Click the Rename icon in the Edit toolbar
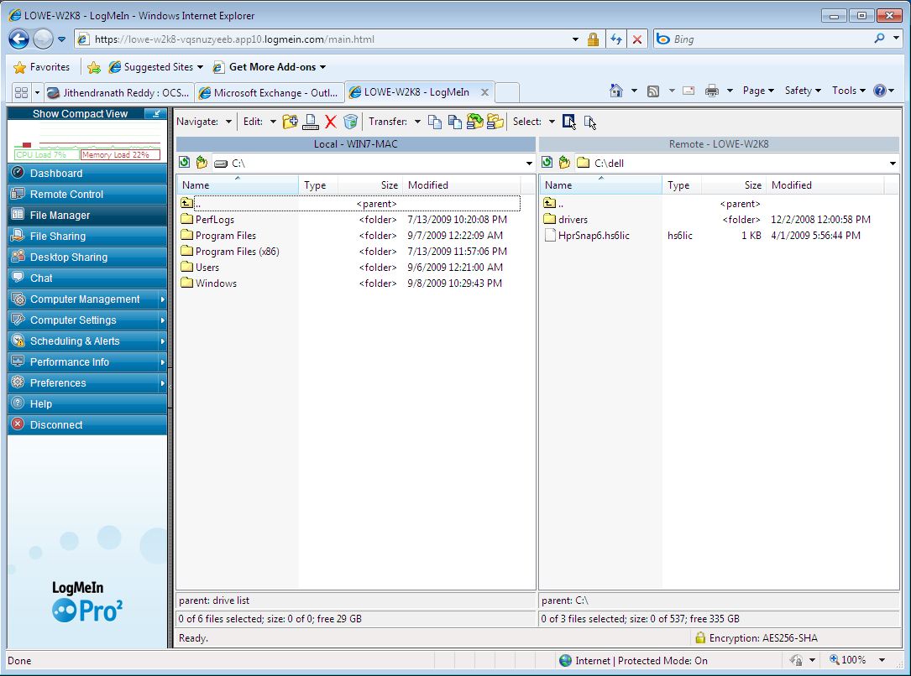This screenshot has width=911, height=676. pos(311,122)
